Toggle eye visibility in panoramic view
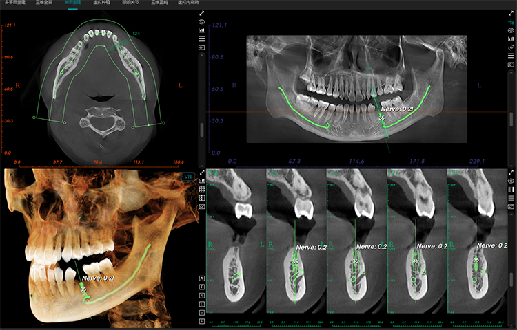 [511, 30]
